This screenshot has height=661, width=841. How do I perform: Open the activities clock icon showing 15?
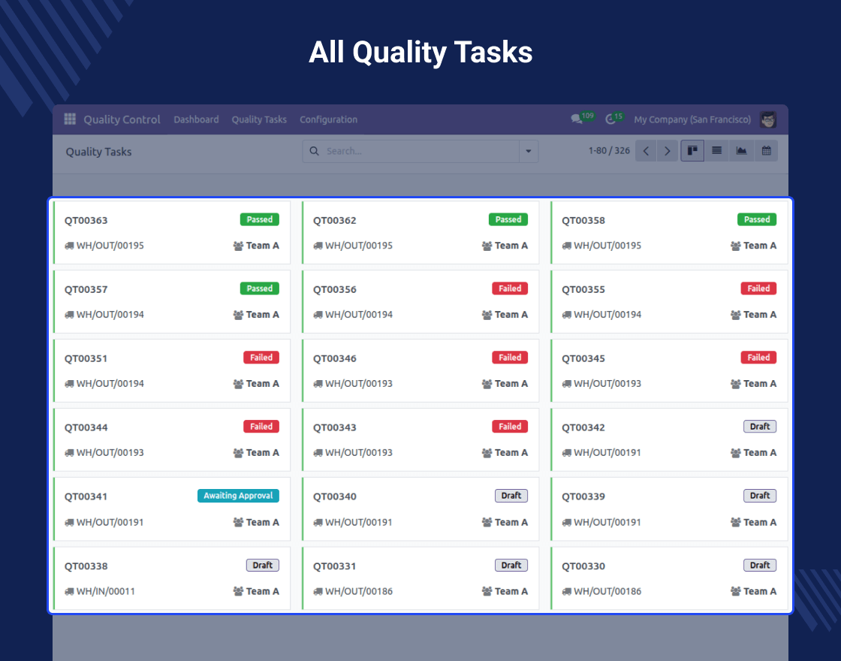coord(610,119)
